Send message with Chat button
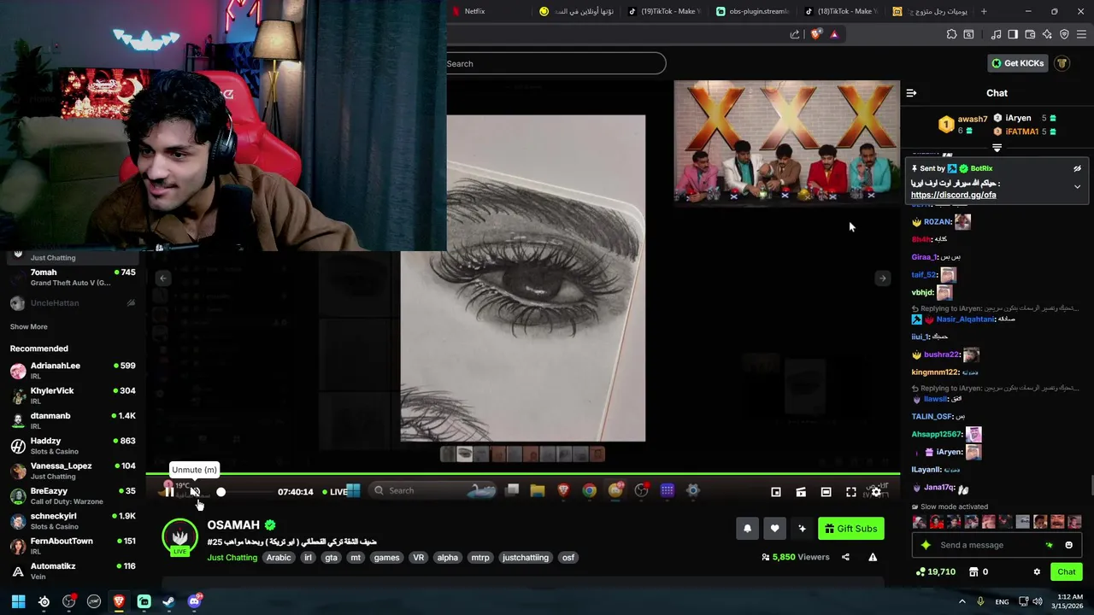The height and width of the screenshot is (615, 1094). coord(1066,572)
